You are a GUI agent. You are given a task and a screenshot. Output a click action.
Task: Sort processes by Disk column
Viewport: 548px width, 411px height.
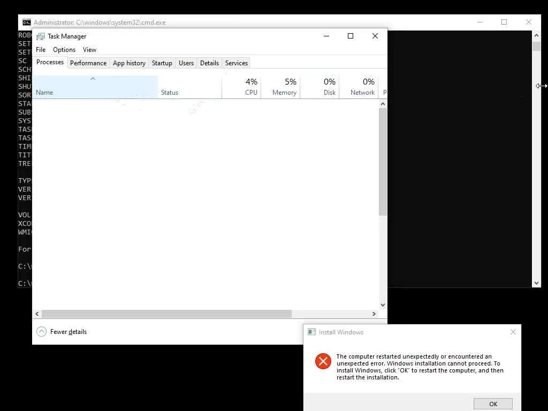pos(320,87)
